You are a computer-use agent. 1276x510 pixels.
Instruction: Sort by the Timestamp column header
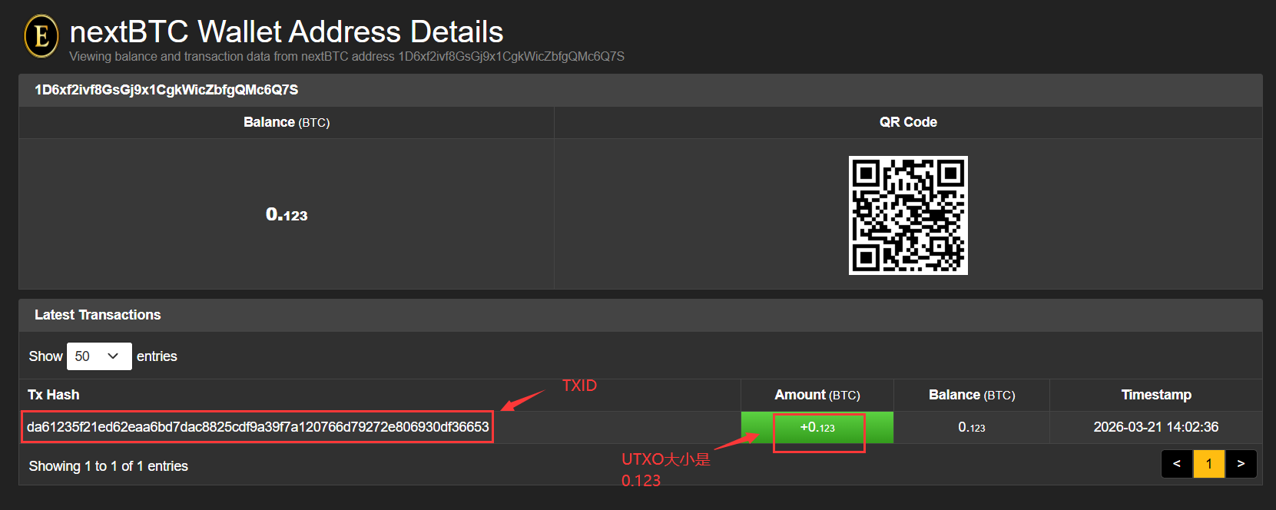(1156, 395)
